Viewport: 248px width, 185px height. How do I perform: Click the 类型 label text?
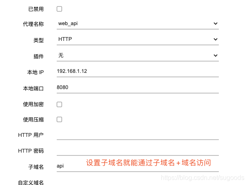tap(38, 40)
